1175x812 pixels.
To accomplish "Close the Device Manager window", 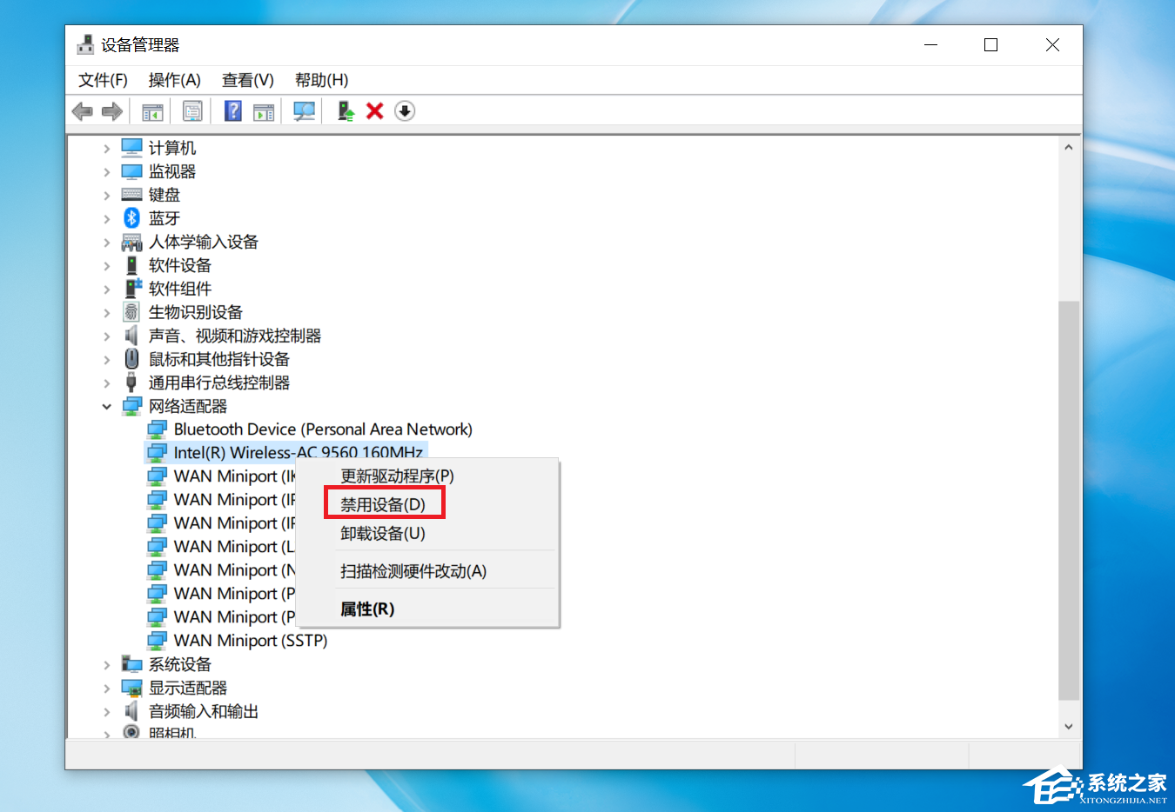I will point(1052,45).
